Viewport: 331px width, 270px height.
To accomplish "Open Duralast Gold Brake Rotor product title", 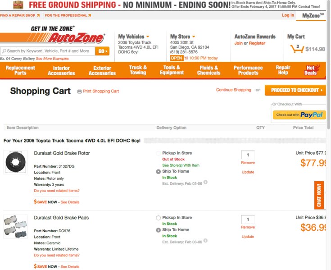I will click(x=62, y=153).
